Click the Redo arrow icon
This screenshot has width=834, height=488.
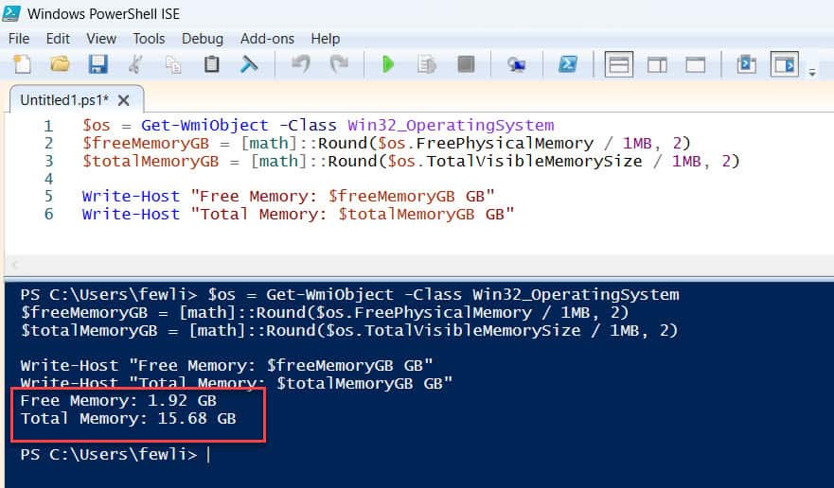[x=339, y=64]
